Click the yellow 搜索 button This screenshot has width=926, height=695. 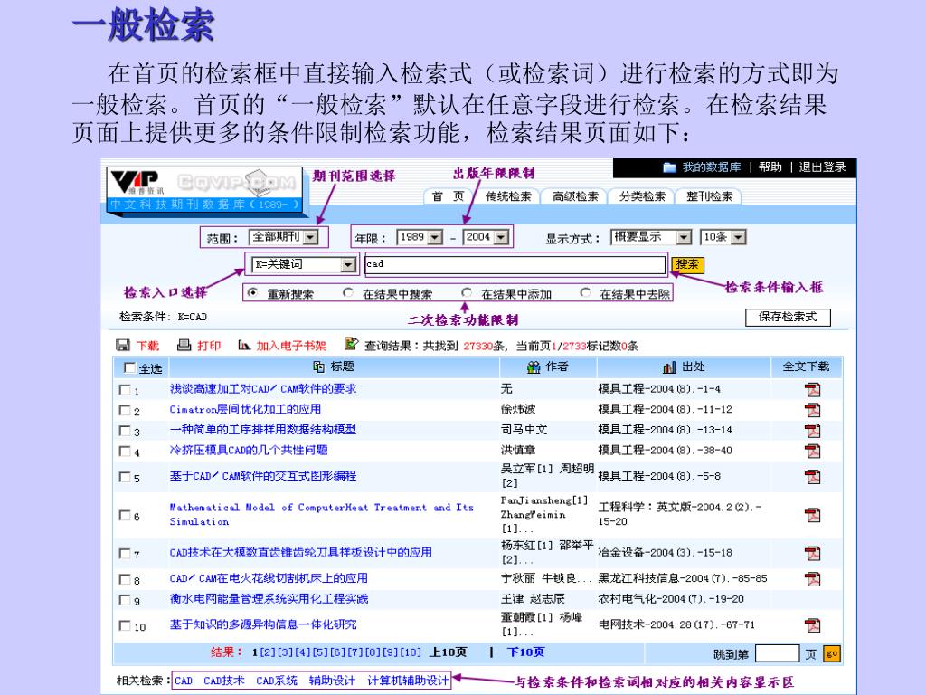coord(687,264)
